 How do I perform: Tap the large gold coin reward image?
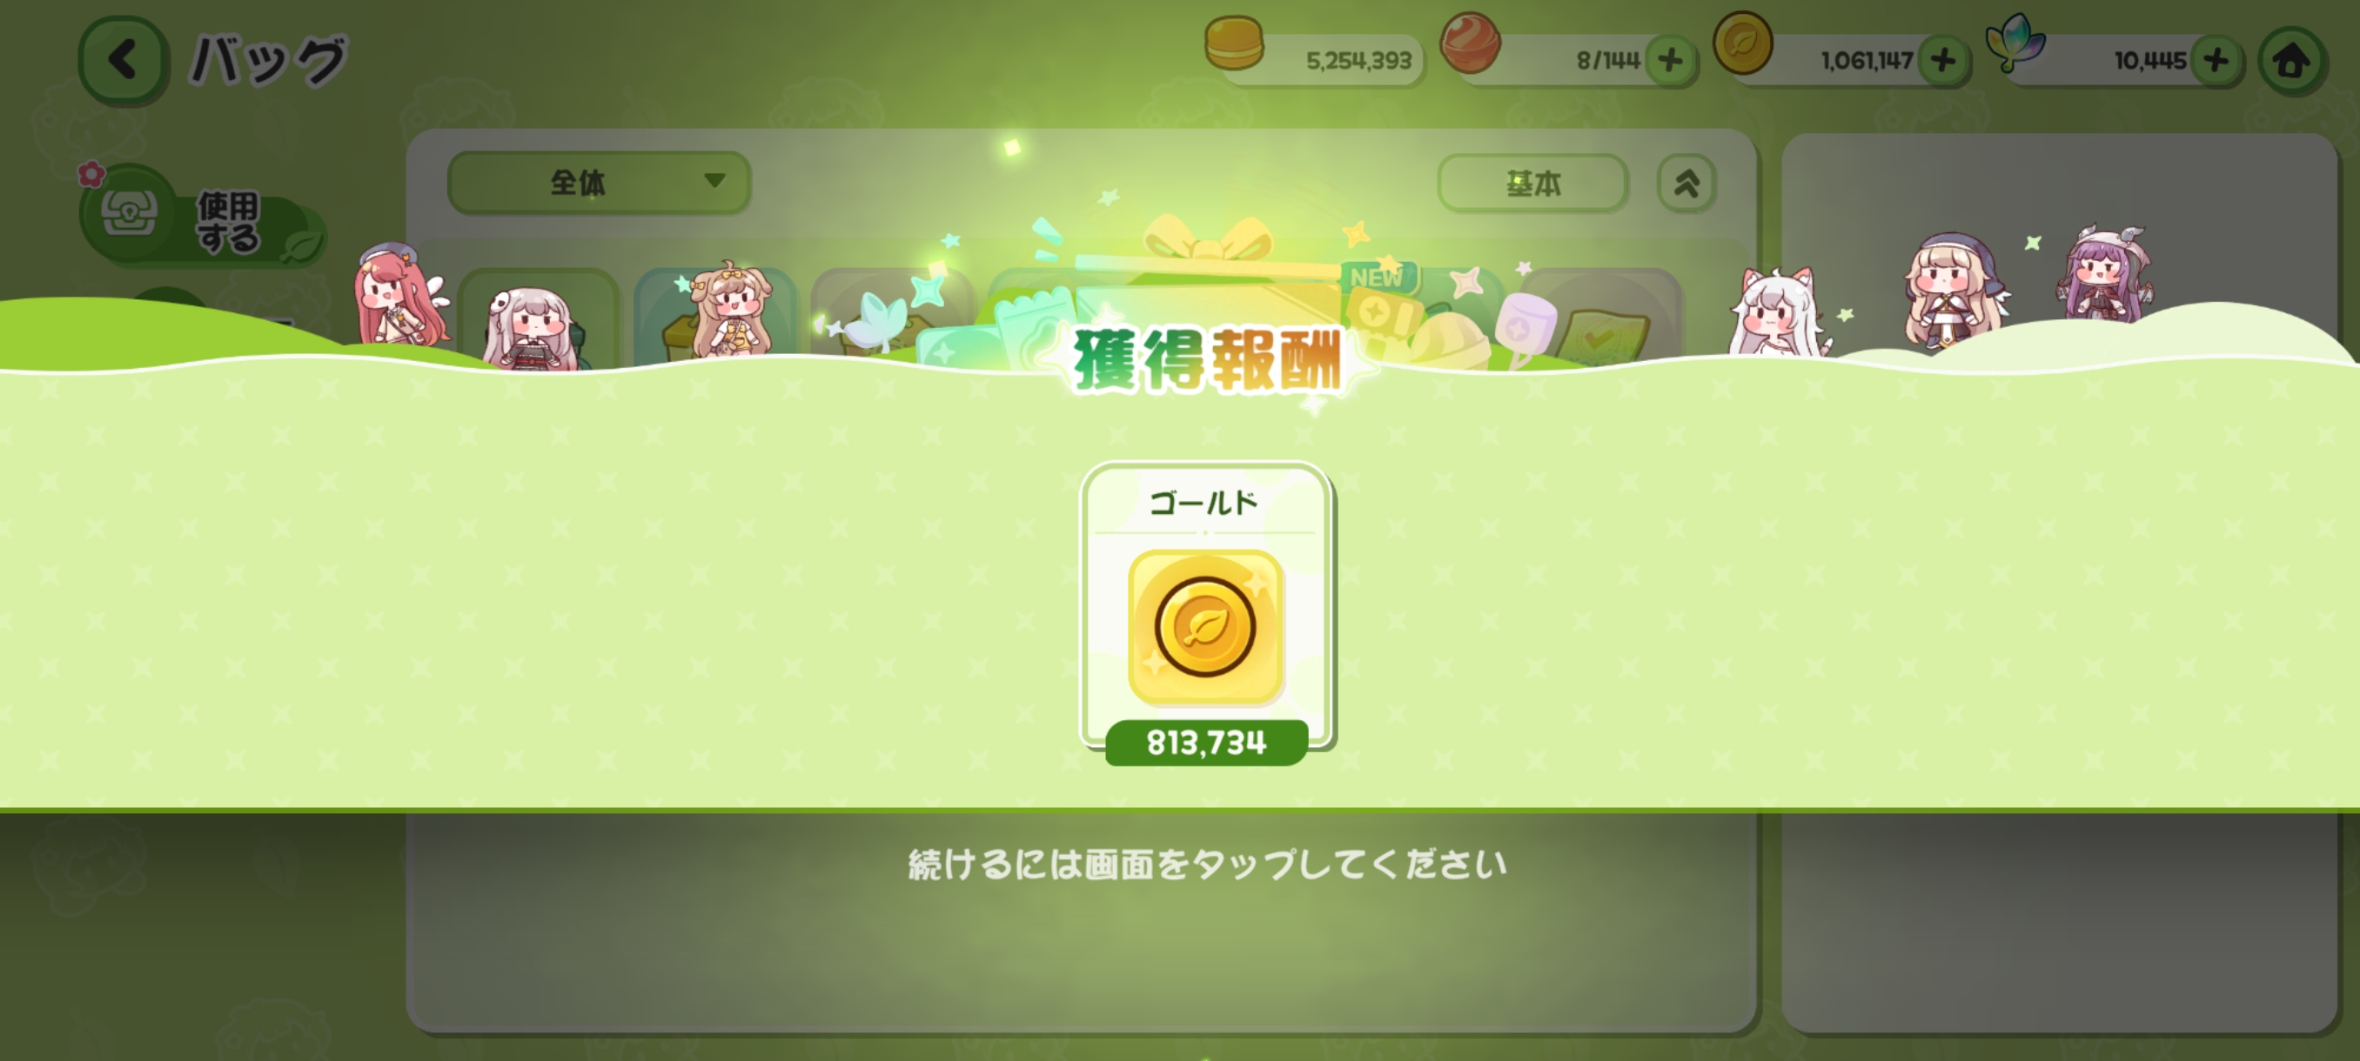[x=1205, y=627]
